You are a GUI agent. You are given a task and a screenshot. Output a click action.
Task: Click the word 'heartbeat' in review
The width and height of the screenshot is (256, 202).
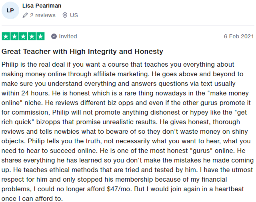click(x=229, y=189)
